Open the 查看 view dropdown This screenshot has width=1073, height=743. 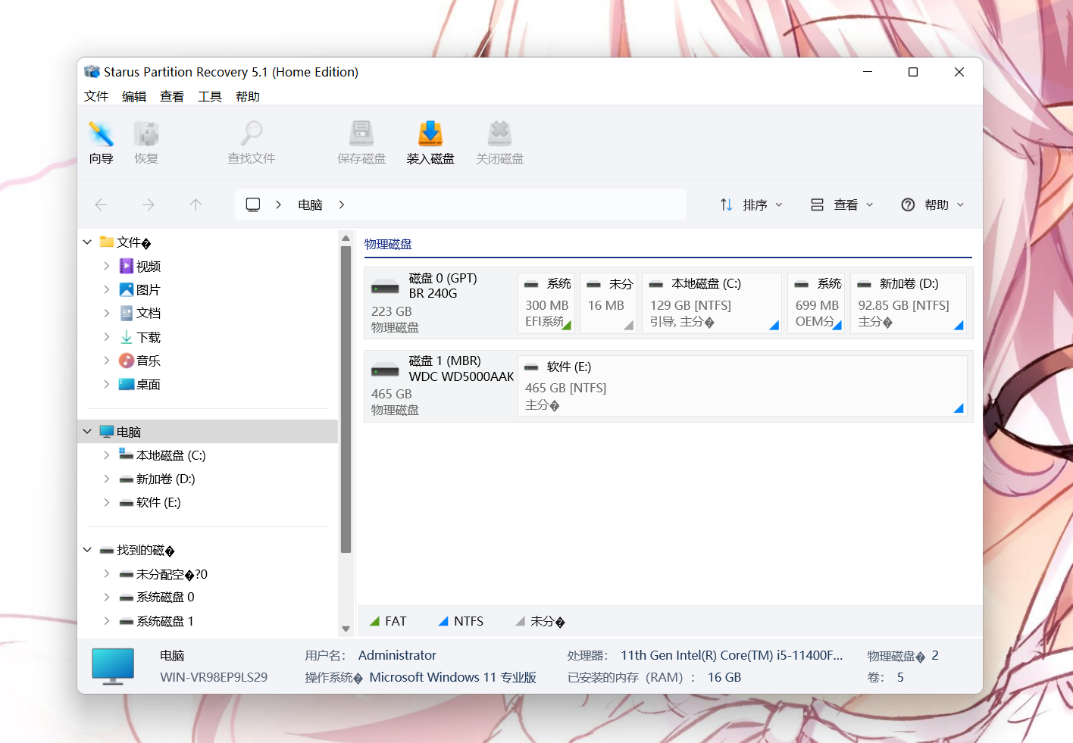842,204
